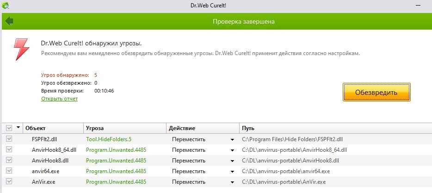Image resolution: width=432 pixels, height=193 pixels.
Task: Click the red lightning threat icon
Action: [21, 50]
